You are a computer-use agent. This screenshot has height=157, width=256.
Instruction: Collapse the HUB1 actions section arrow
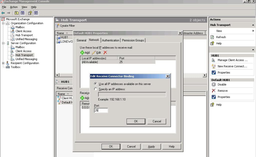(253, 50)
